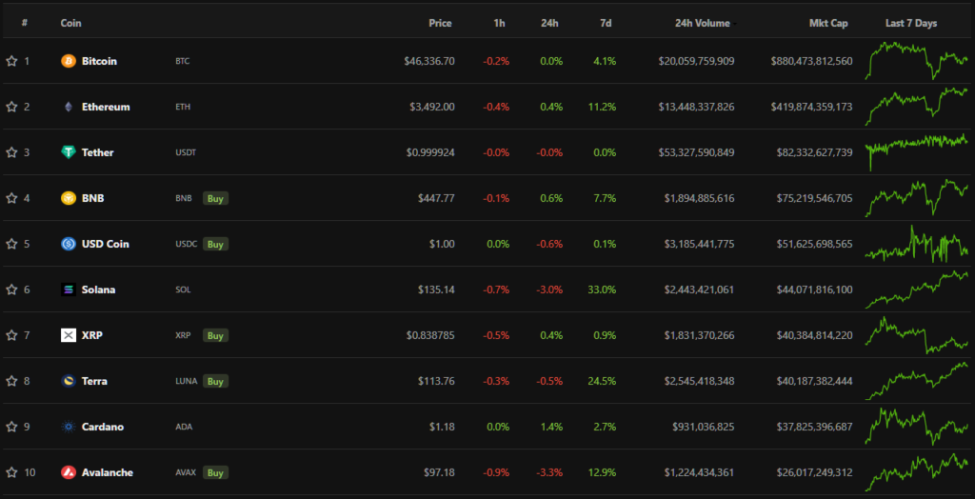Click the BNB coin icon
975x499 pixels.
(69, 198)
